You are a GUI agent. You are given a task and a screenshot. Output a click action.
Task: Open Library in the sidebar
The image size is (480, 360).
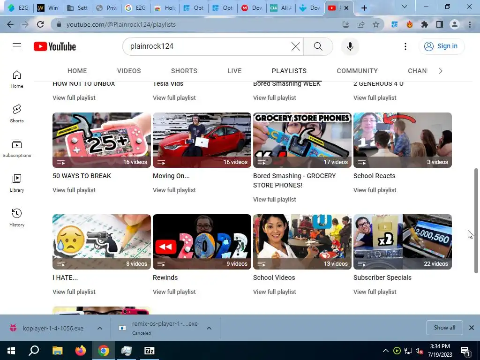click(17, 183)
